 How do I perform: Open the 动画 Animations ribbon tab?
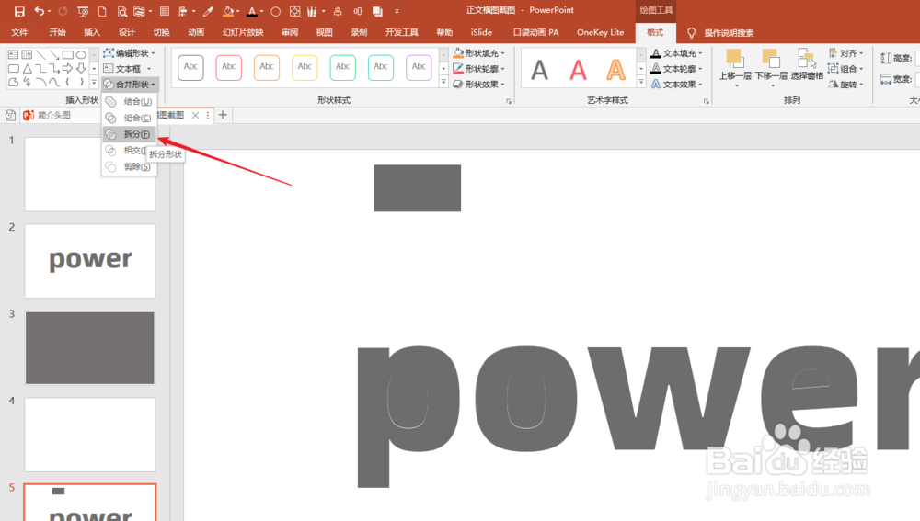click(196, 32)
